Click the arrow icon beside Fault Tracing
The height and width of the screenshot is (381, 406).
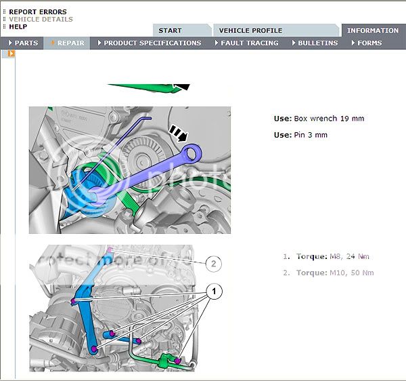pyautogui.click(x=216, y=43)
